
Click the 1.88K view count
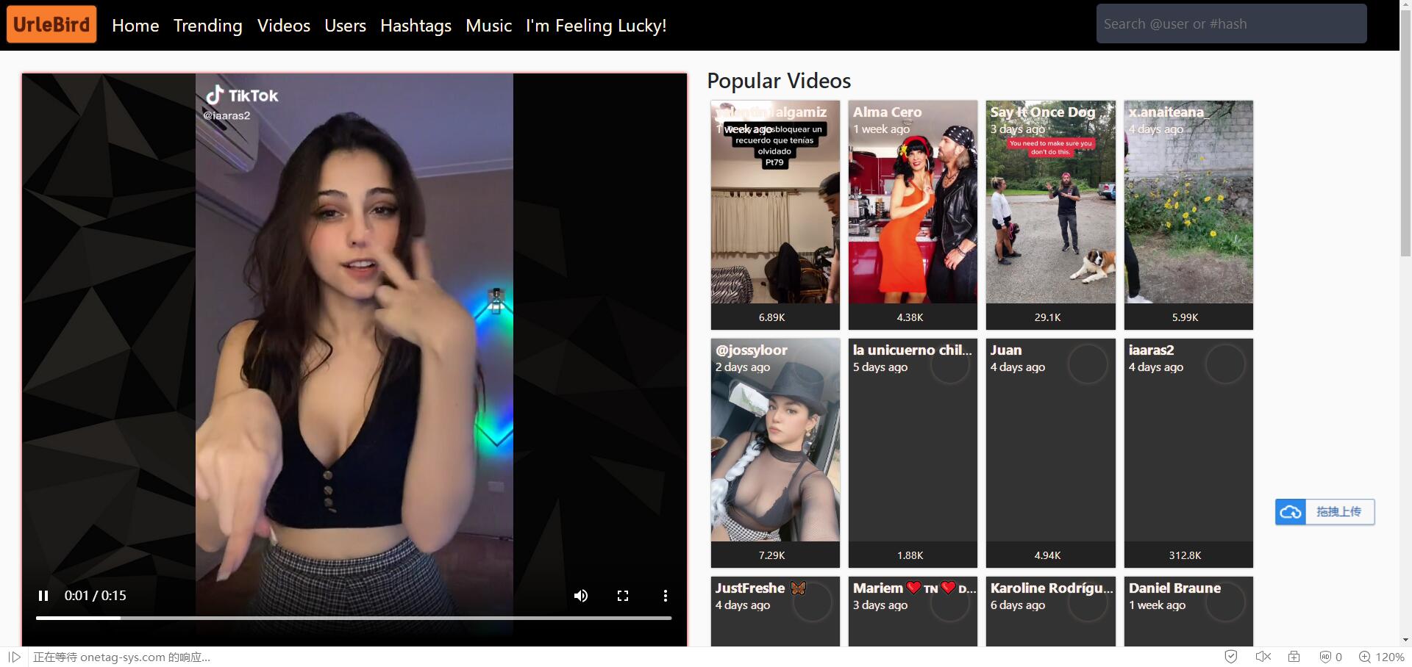point(910,555)
